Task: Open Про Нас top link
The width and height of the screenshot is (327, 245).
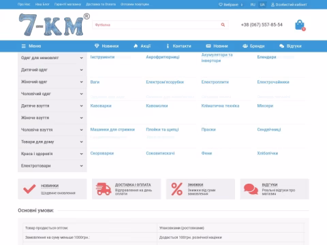Action: coord(24,4)
